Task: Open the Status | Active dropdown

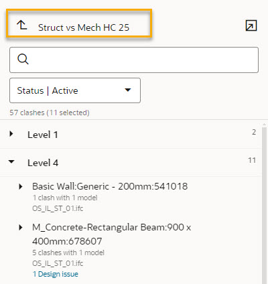Action: [75, 90]
